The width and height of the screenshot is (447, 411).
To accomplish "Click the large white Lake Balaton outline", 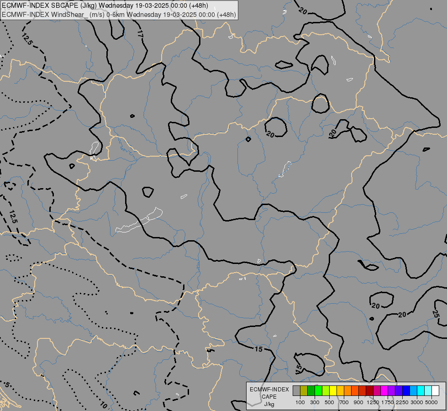I will point(139,220).
